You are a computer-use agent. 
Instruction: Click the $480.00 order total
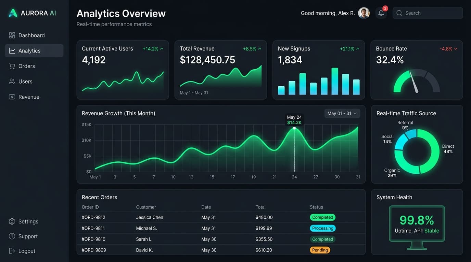264,217
